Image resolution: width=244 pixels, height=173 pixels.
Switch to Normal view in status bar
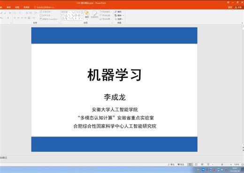(190, 165)
